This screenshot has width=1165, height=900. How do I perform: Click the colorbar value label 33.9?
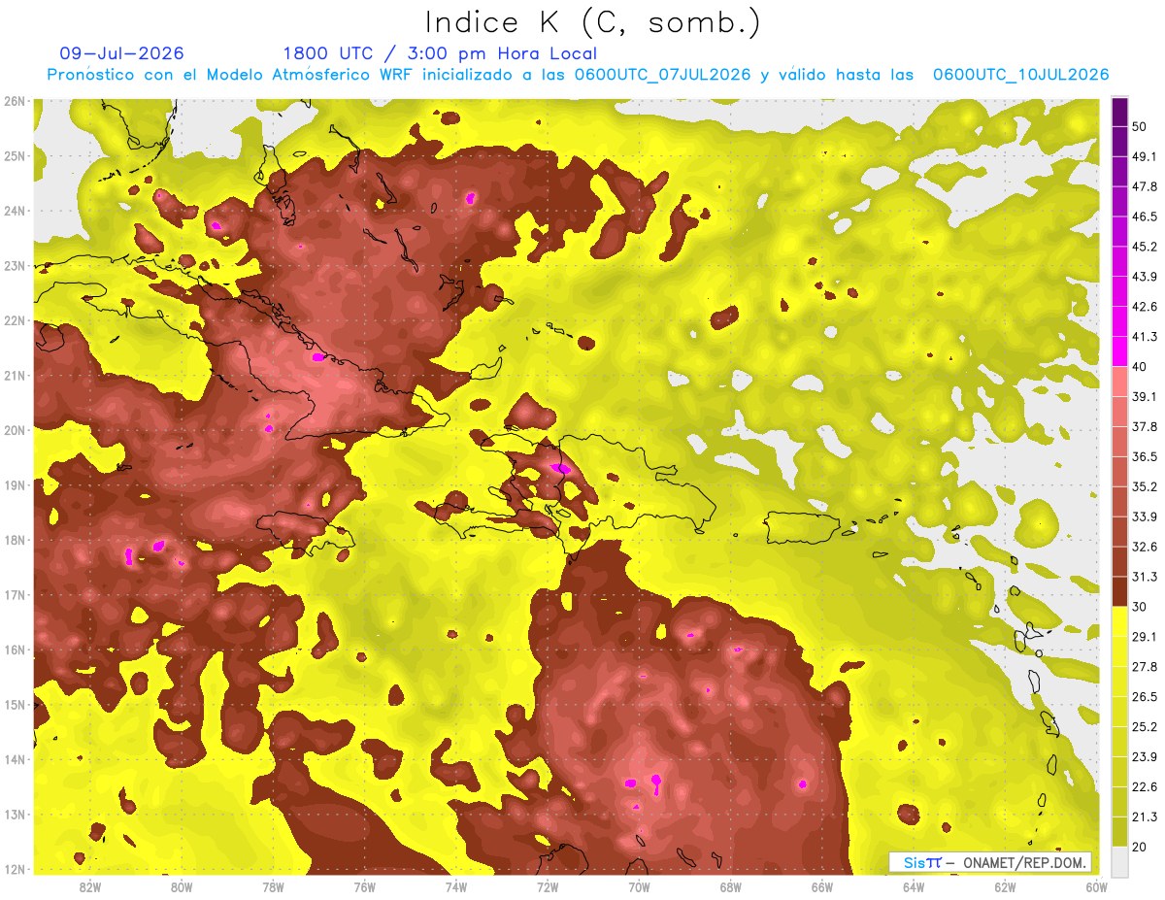[x=1144, y=517]
